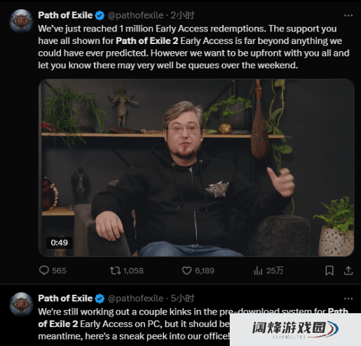Like the tweet with 6,189 hearts
The height and width of the screenshot is (346, 361).
click(186, 270)
